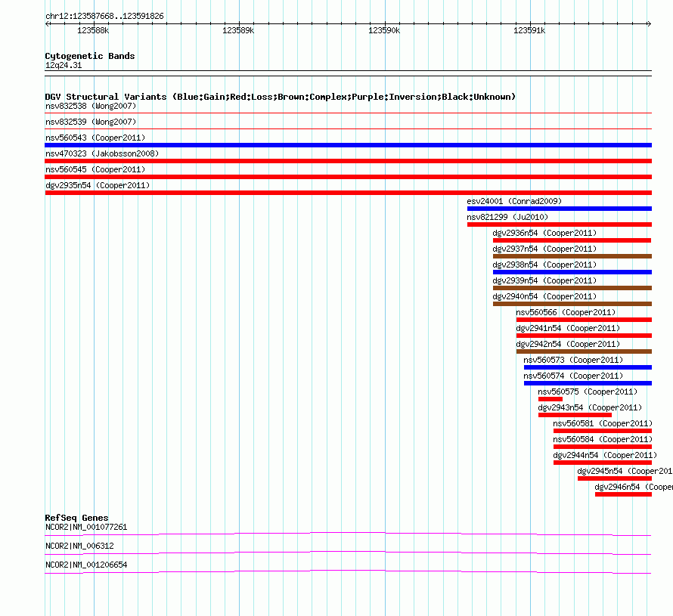Open dgv2941n54 (Cooper2011) variant label

[x=568, y=328]
